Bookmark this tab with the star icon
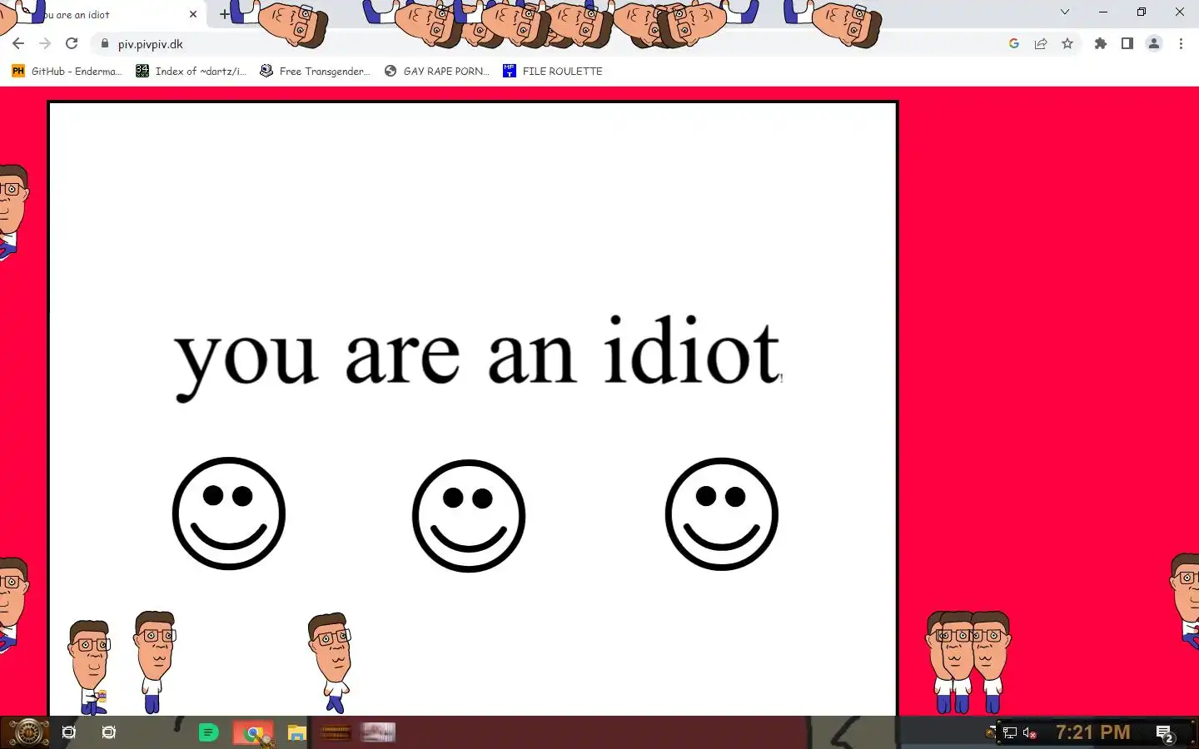 (1067, 44)
